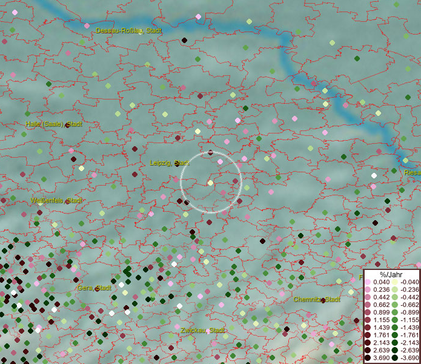The image size is (421, 364).
Task: Click legend value -3.690
Action: [x=409, y=358]
